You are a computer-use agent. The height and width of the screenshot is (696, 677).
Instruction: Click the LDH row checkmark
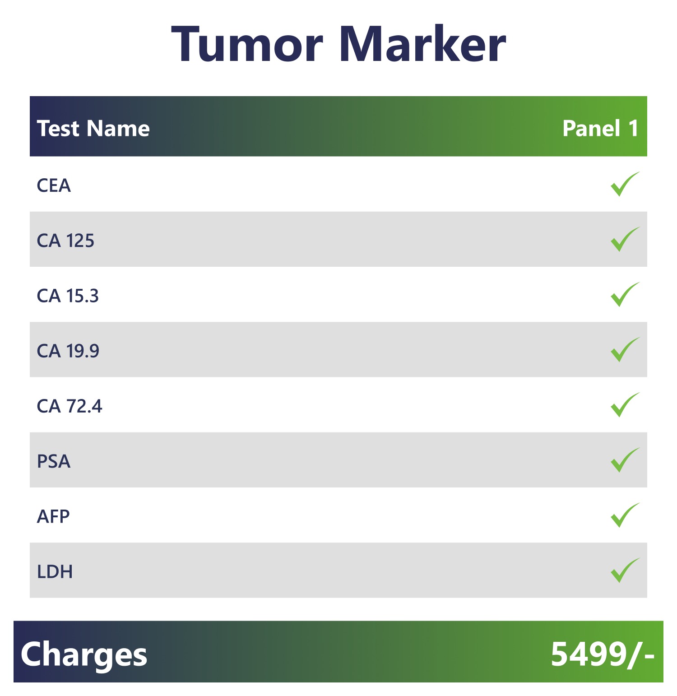coord(625,570)
